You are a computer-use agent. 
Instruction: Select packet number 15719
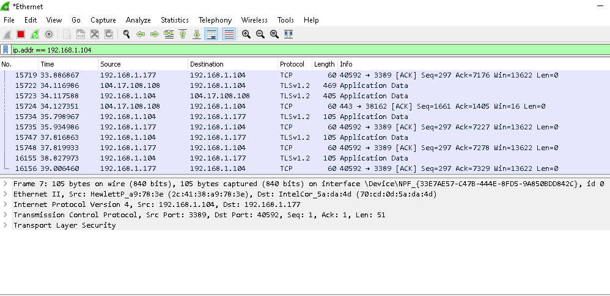(x=305, y=75)
